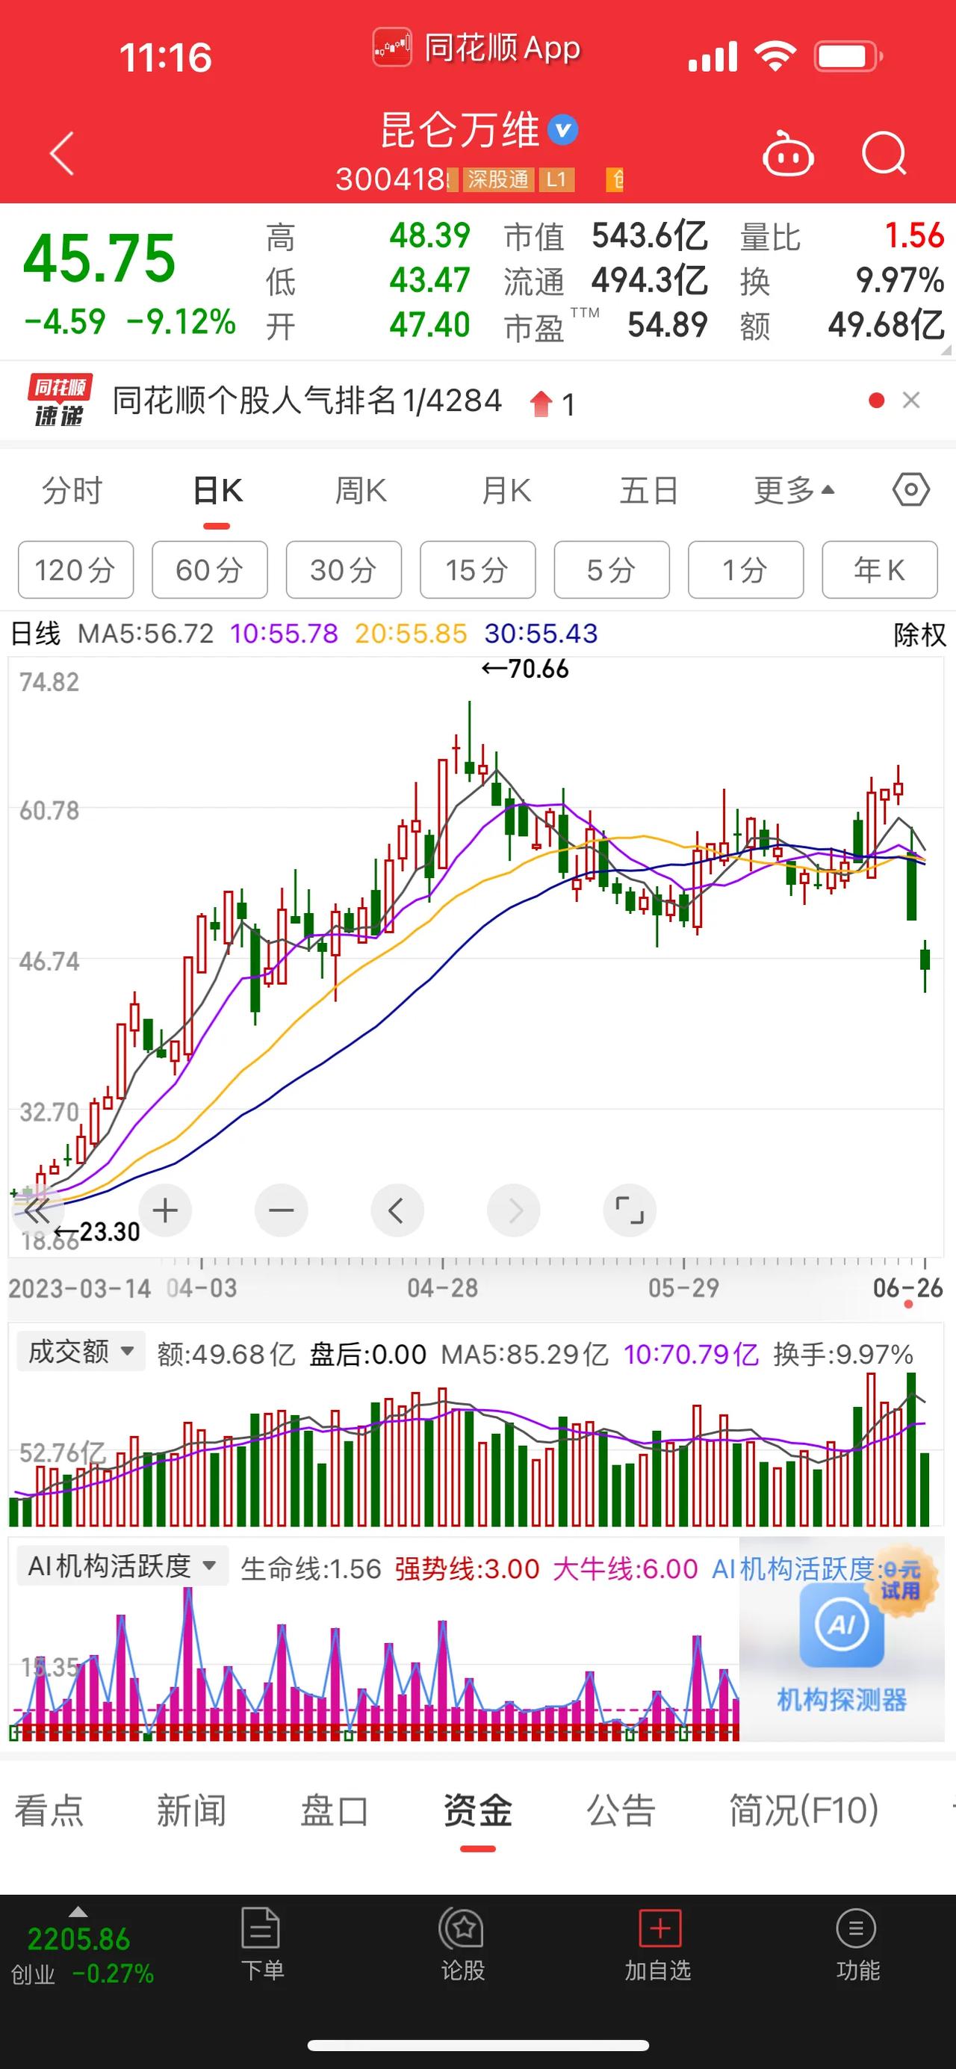Expand the 创业 index bar arrow

coord(78,1911)
